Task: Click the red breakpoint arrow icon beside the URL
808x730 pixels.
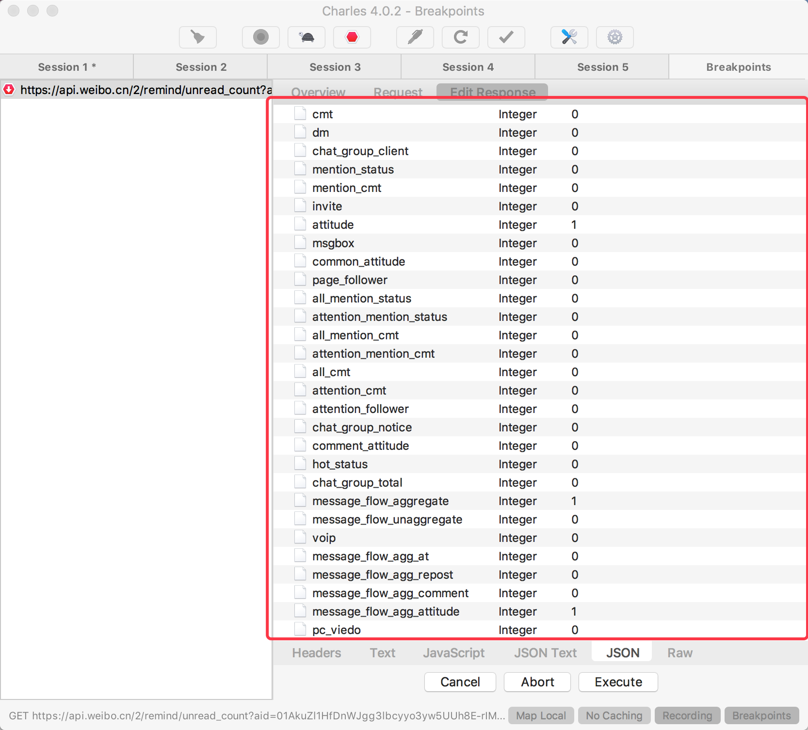Action: click(x=9, y=90)
